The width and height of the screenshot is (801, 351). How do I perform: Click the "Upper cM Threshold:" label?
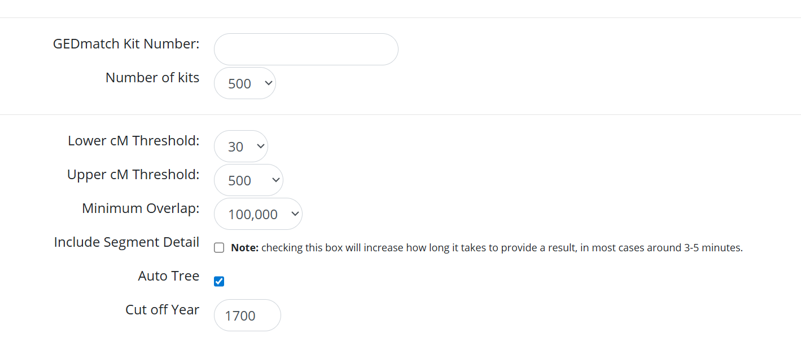[x=133, y=175]
